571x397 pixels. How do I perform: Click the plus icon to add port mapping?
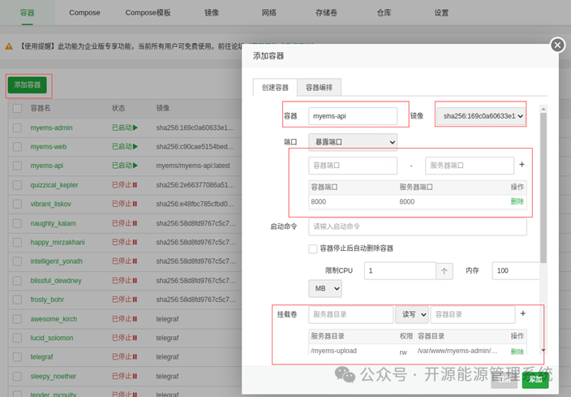pos(522,165)
